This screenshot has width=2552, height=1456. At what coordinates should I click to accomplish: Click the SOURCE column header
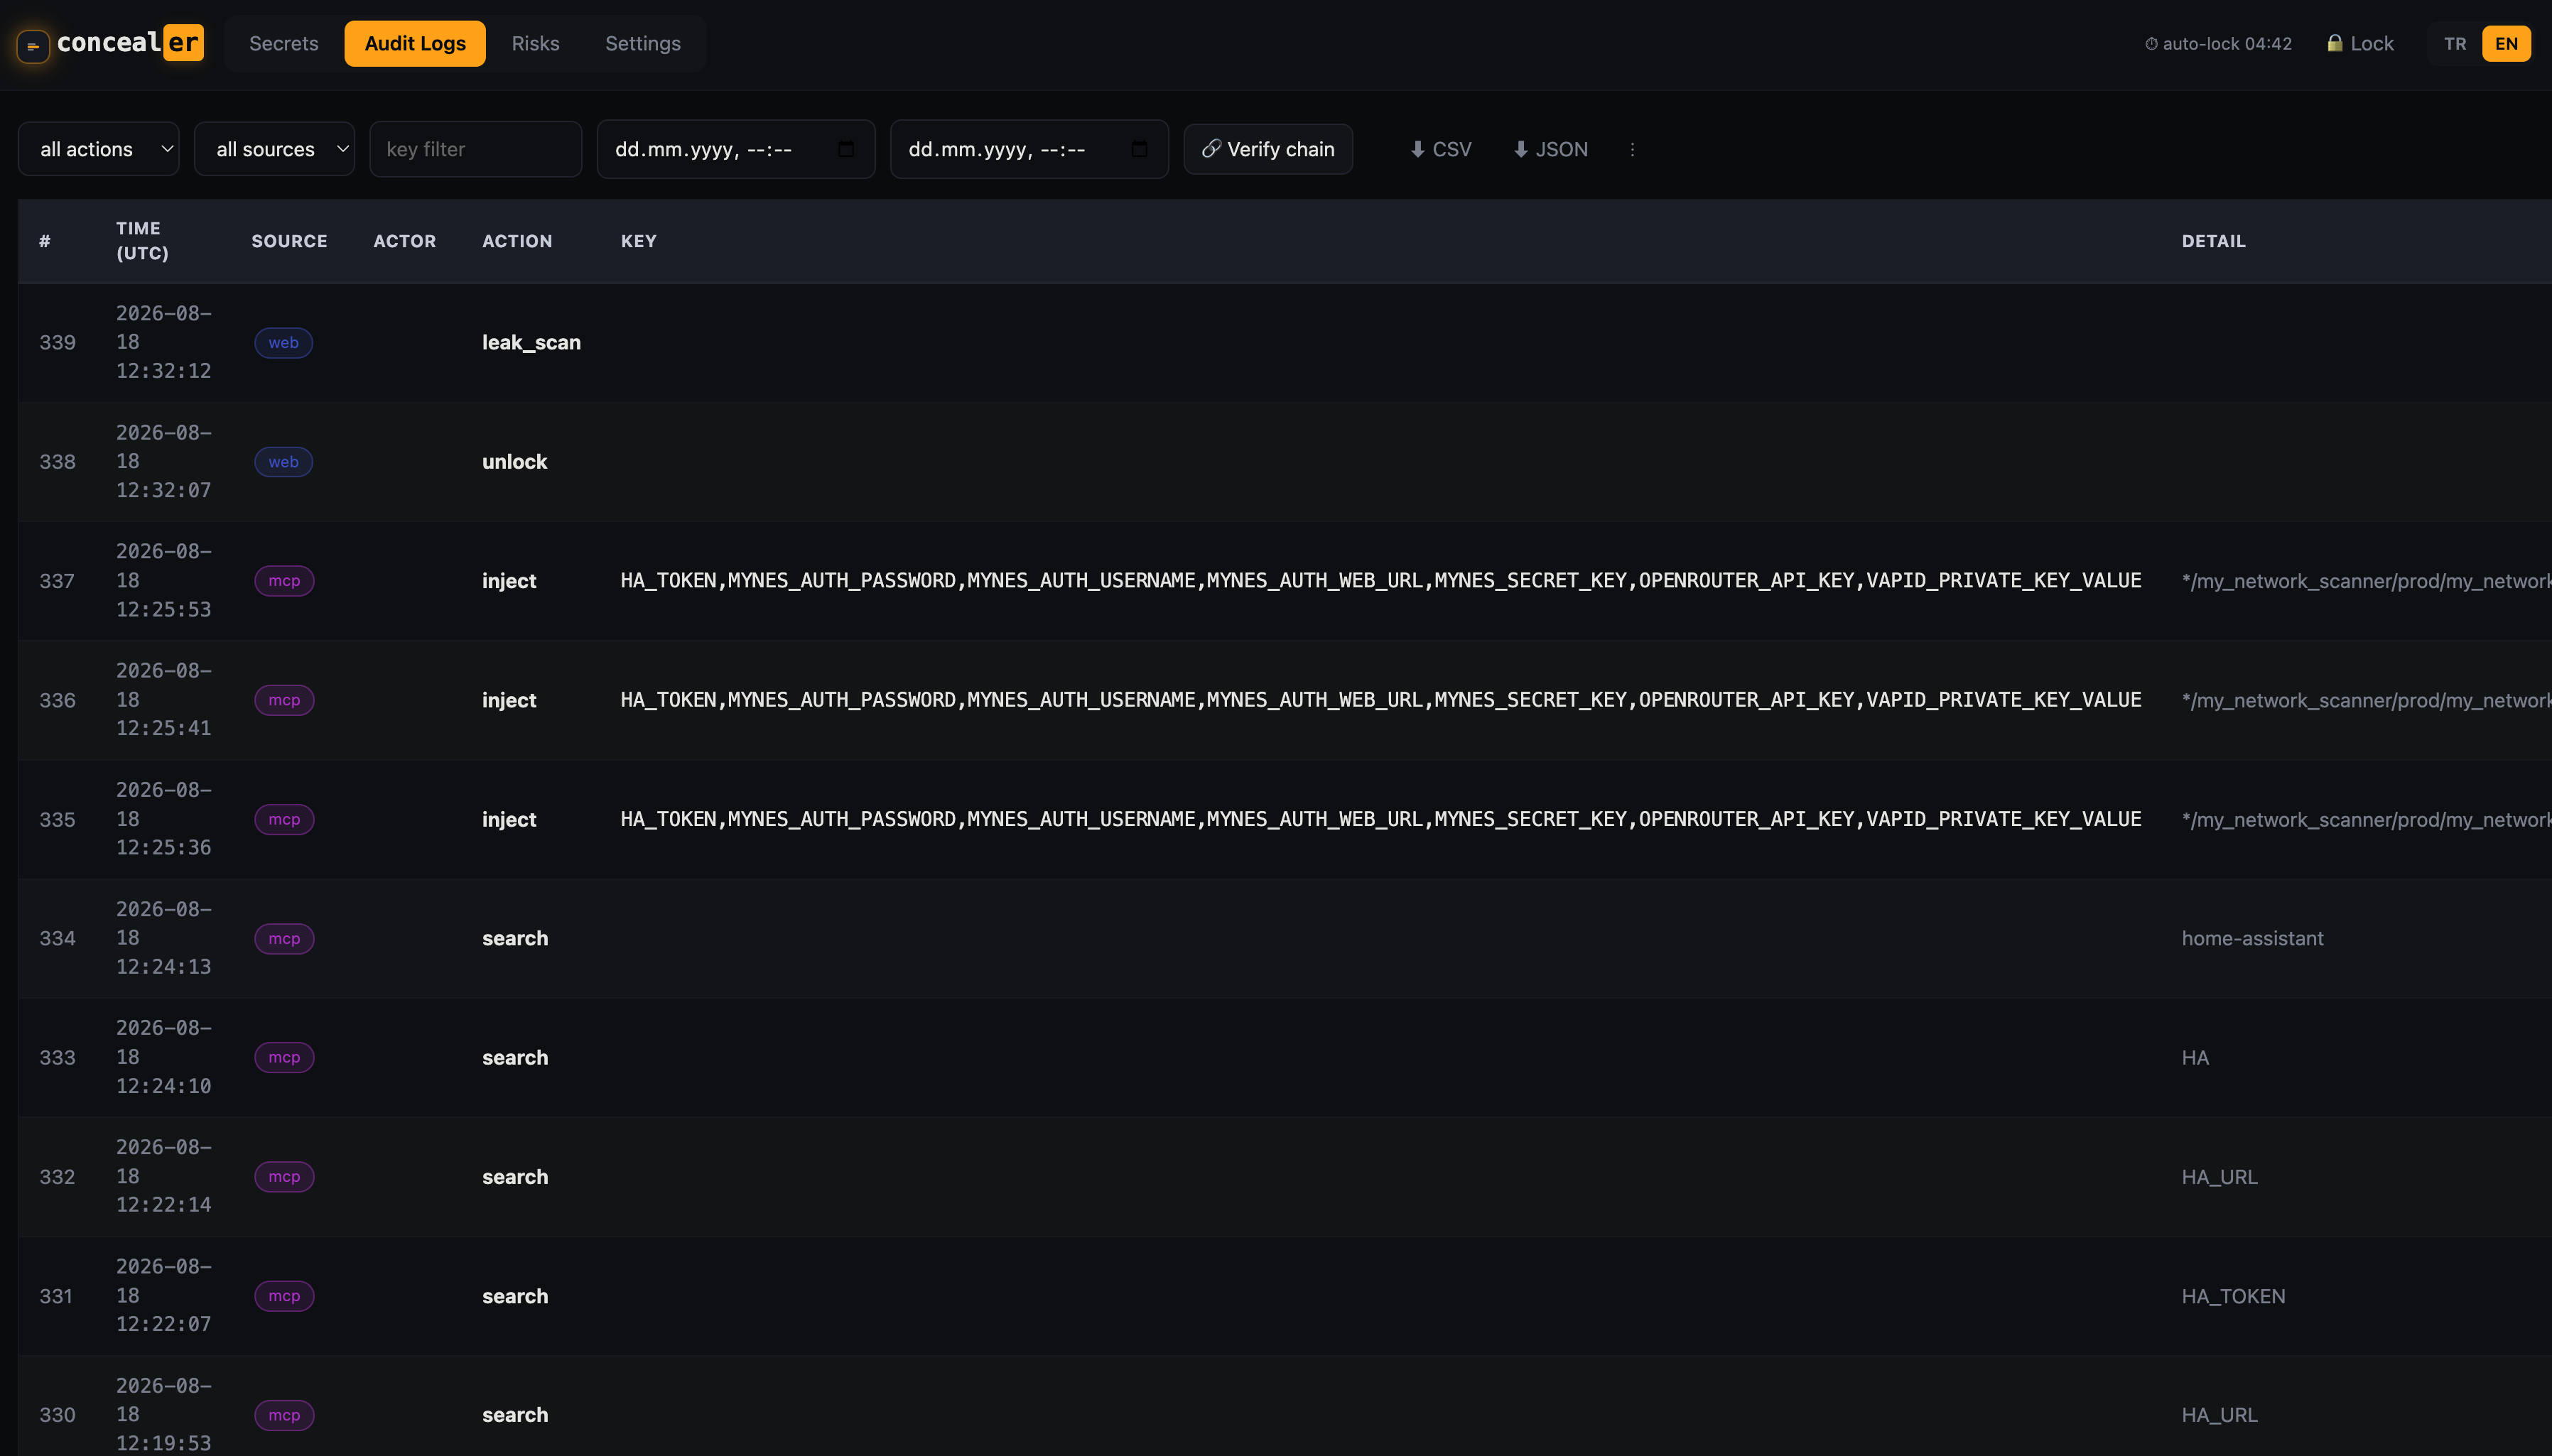click(x=289, y=241)
